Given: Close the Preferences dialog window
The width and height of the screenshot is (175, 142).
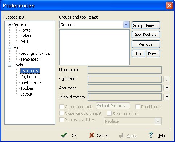Looking at the screenshot, I should click(169, 5).
